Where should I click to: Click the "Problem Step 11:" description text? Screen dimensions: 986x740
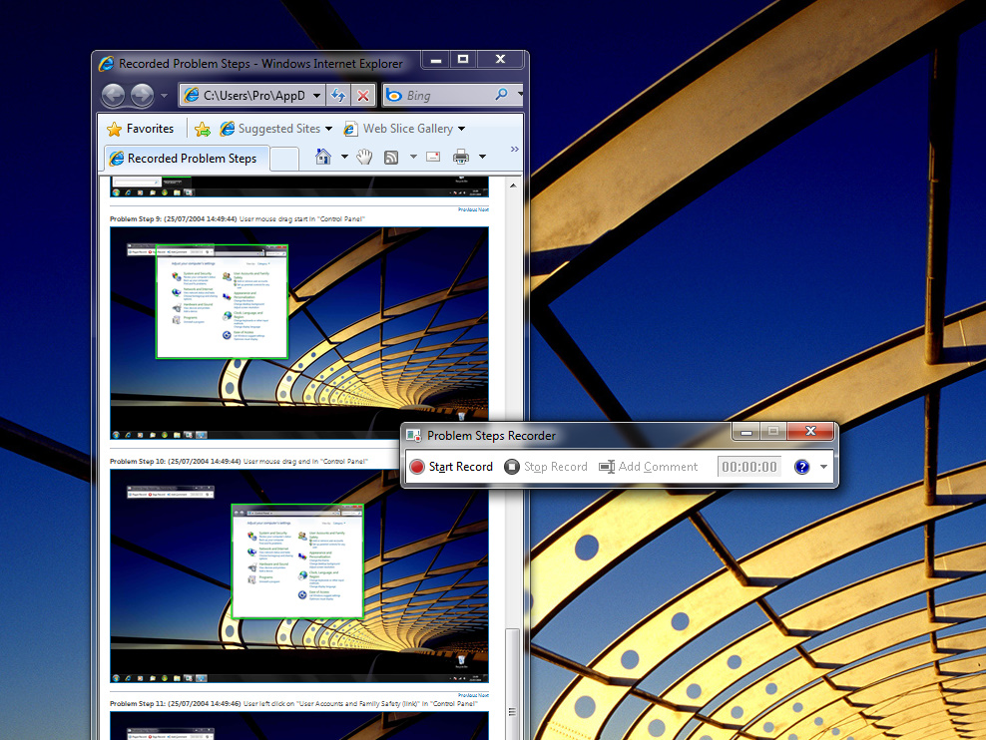(x=293, y=703)
